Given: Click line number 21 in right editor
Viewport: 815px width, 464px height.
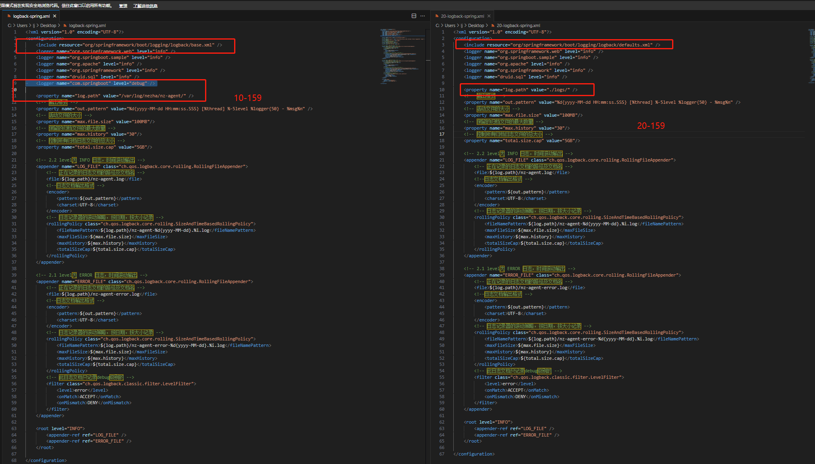Looking at the screenshot, I should click(x=442, y=160).
